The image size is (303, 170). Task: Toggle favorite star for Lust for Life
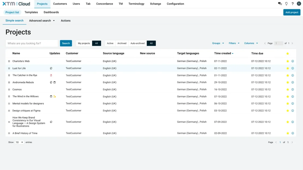[x=287, y=68]
